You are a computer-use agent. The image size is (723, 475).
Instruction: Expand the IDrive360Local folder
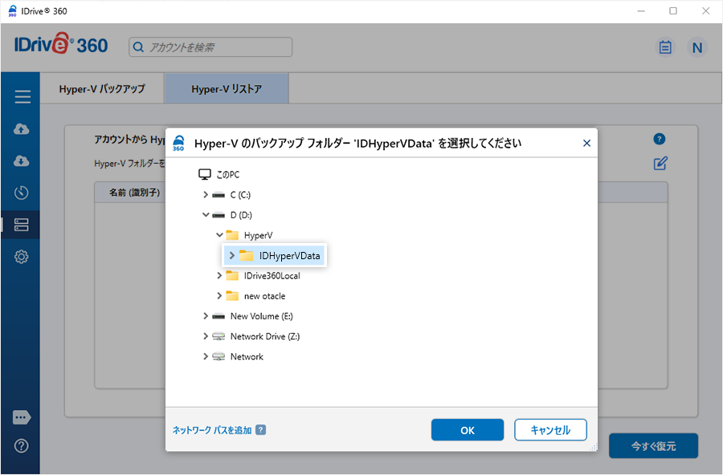pyautogui.click(x=219, y=276)
